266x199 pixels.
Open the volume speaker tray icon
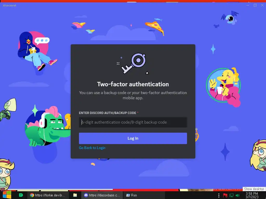point(238,195)
